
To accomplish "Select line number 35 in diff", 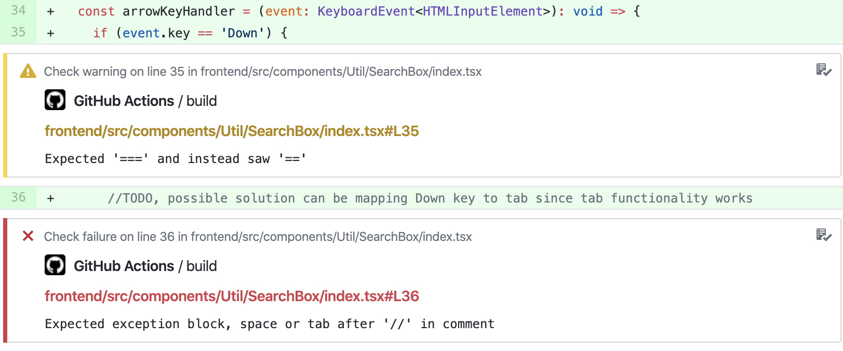I will click(x=18, y=32).
